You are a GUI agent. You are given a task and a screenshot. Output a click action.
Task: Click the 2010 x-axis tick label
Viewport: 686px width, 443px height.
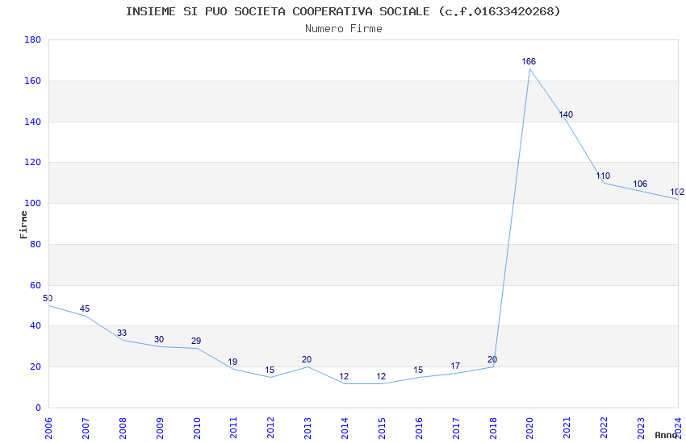coord(197,428)
